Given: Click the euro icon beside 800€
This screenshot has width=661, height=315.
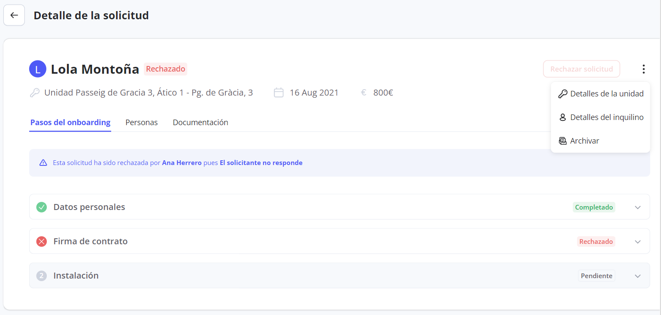Looking at the screenshot, I should click(x=364, y=93).
